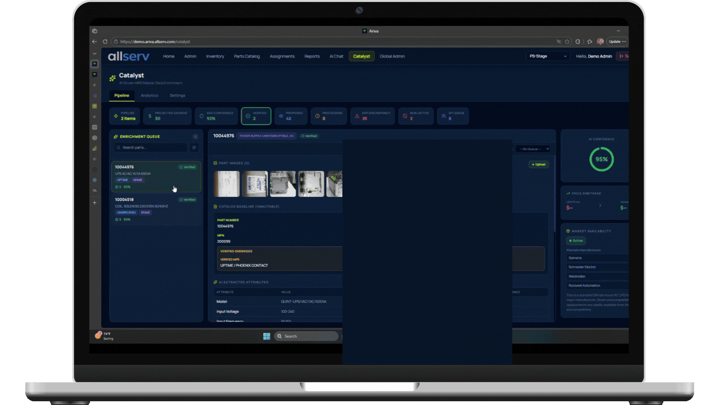720x405 pixels.
Task: Click the browser Update button
Action: (617, 42)
